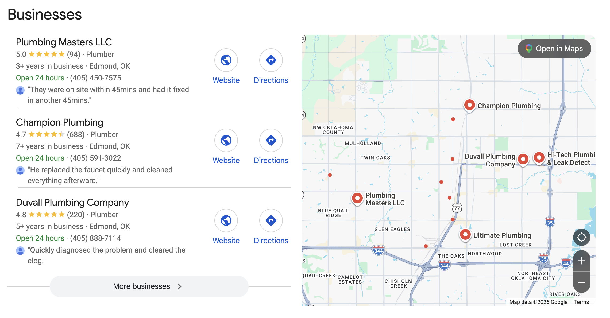Expand More businesses with its chevron arrow
Viewport: 610px width, 318px height.
(180, 286)
